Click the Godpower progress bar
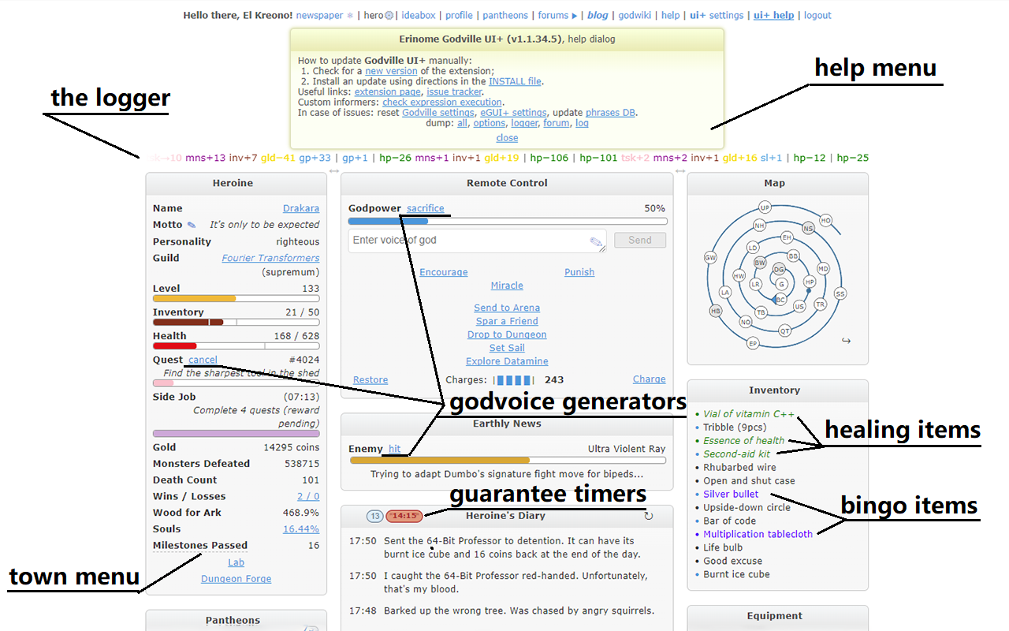Screen dimensions: 1009x631 click(x=507, y=222)
